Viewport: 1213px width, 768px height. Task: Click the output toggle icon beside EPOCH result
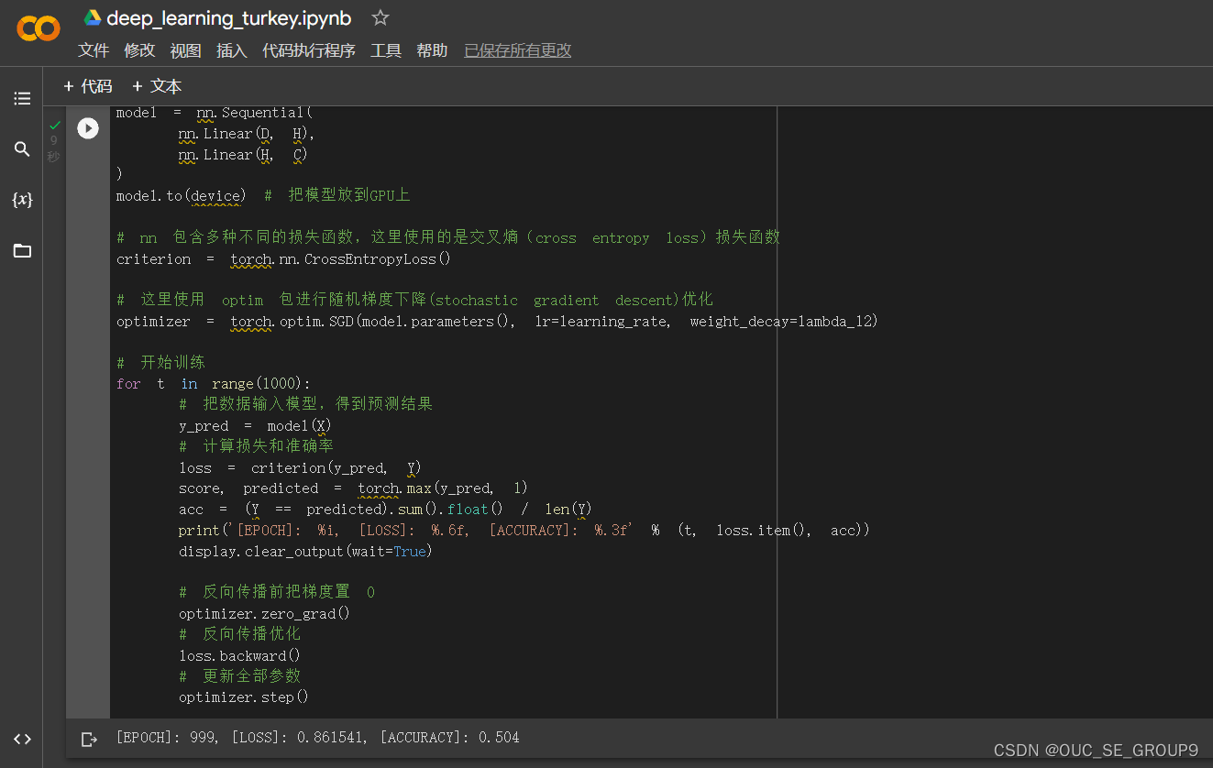click(x=89, y=739)
